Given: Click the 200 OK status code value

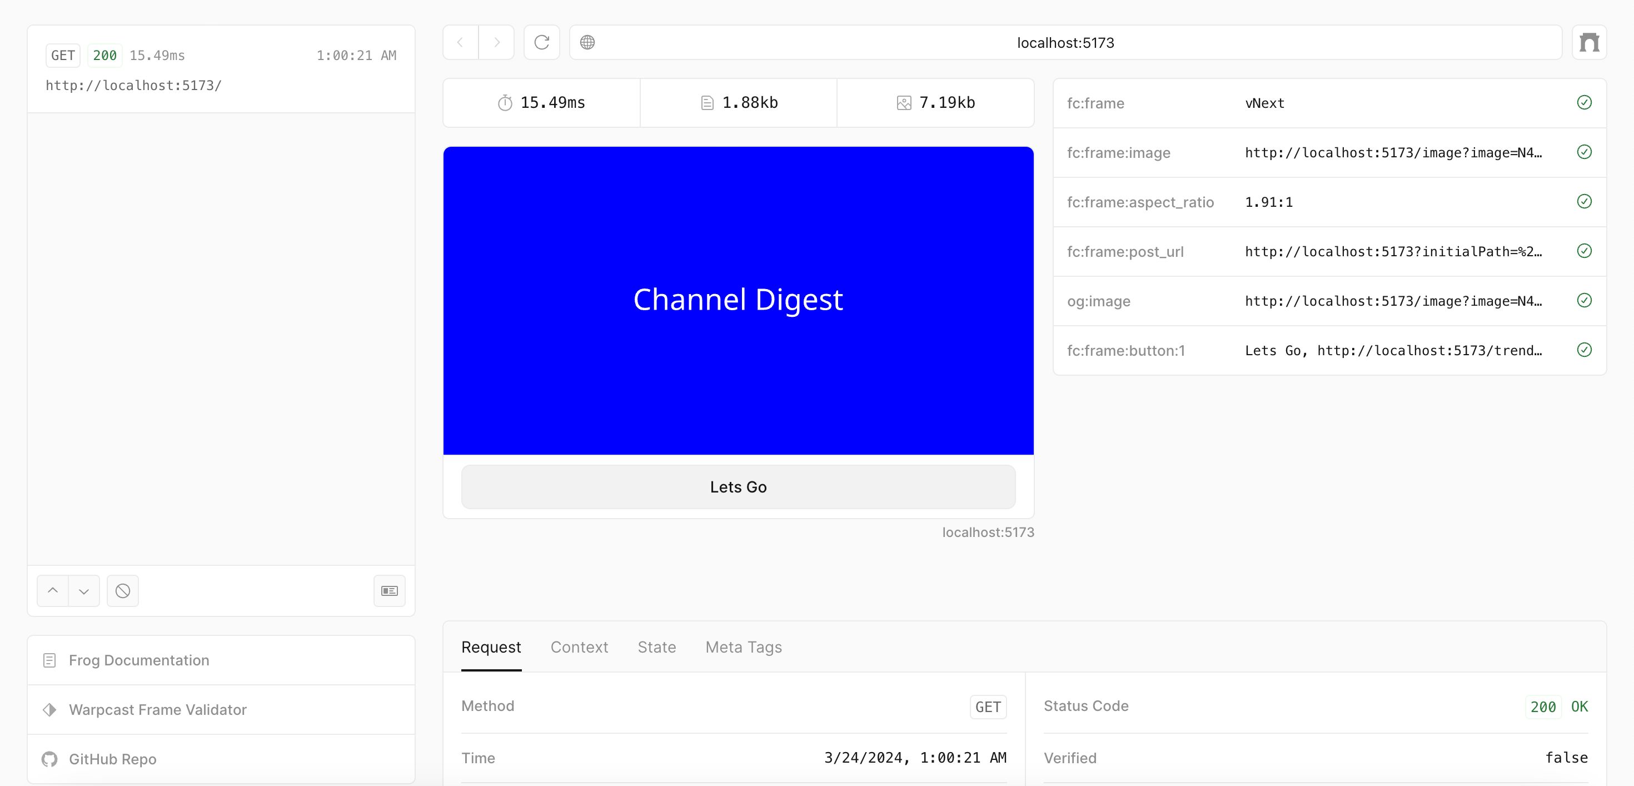Looking at the screenshot, I should click(1558, 707).
